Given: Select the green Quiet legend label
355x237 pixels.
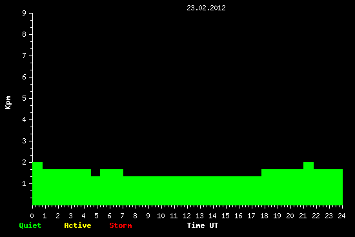Looking at the screenshot, I should [30, 225].
